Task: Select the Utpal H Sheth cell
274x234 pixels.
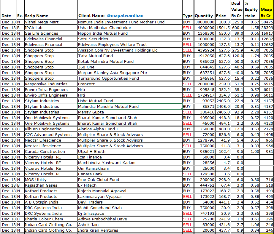Action: 130,152
